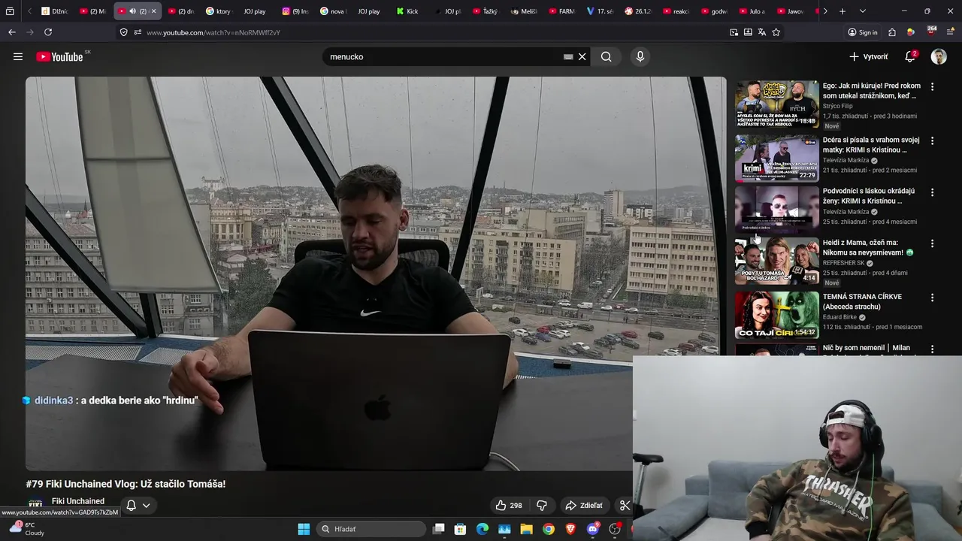Viewport: 962px width, 541px height.
Task: Open File Explorer from the taskbar
Action: 526,529
